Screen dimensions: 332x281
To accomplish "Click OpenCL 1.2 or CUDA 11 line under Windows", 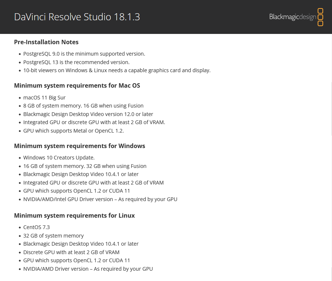I will pyautogui.click(x=77, y=191).
